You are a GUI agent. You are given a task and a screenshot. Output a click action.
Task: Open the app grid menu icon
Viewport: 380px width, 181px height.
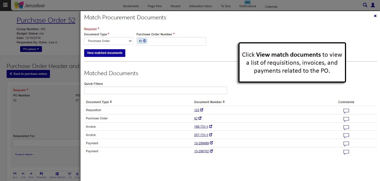point(5,5)
